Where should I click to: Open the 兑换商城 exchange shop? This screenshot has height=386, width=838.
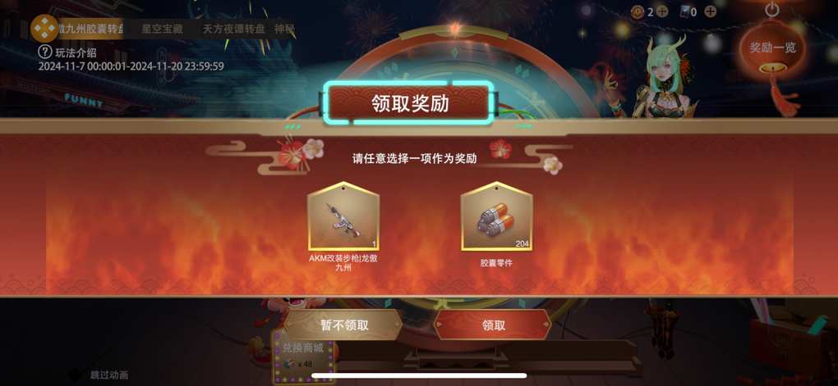click(x=303, y=356)
